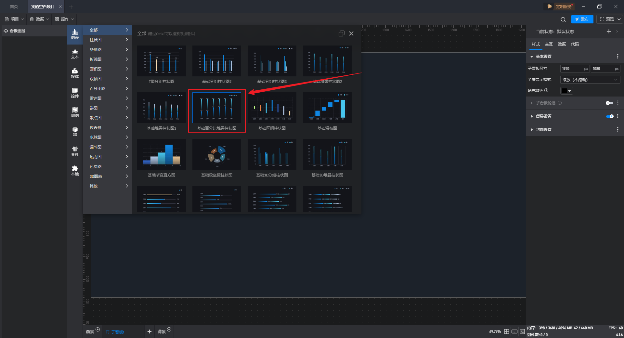624x338 pixels.
Task: Open the 本地 (Local) components icon
Action: click(x=75, y=171)
